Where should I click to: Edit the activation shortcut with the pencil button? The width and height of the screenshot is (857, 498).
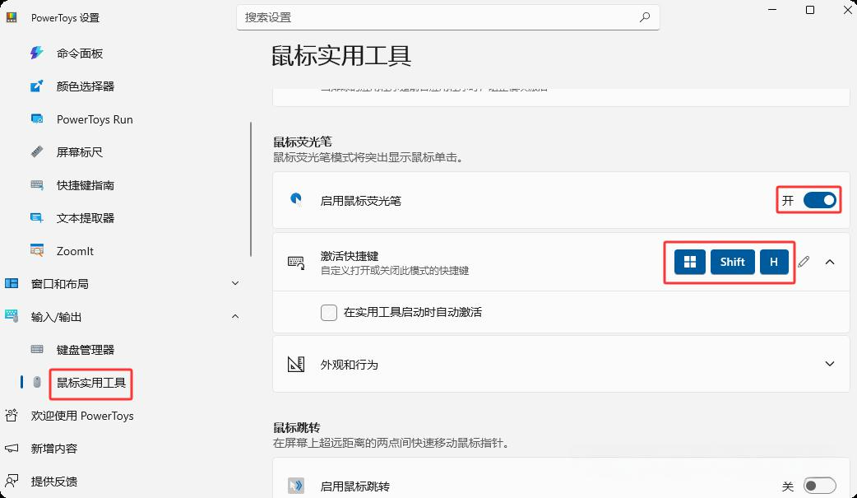coord(804,261)
